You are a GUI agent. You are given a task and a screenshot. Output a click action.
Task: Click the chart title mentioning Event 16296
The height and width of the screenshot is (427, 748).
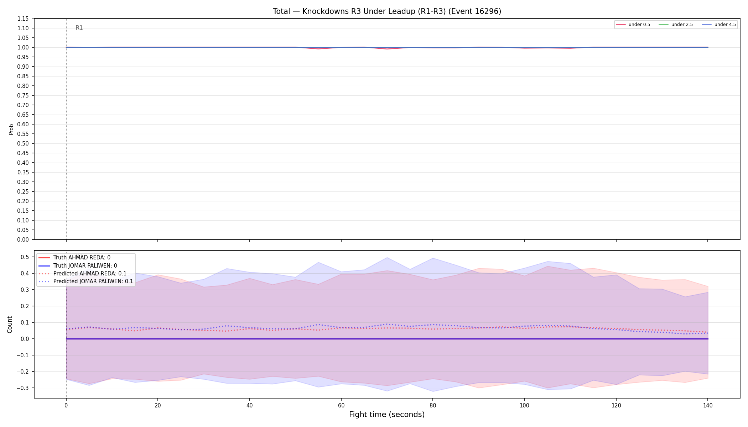(x=387, y=11)
